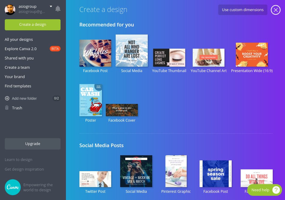Click the Recommended for you heading
This screenshot has height=200, width=285.
(106, 25)
